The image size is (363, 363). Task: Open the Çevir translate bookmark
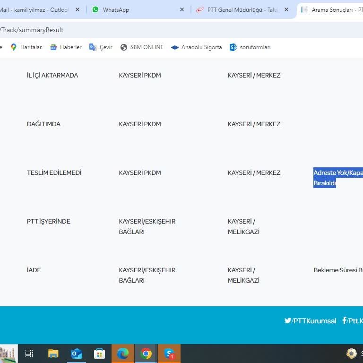pos(101,47)
